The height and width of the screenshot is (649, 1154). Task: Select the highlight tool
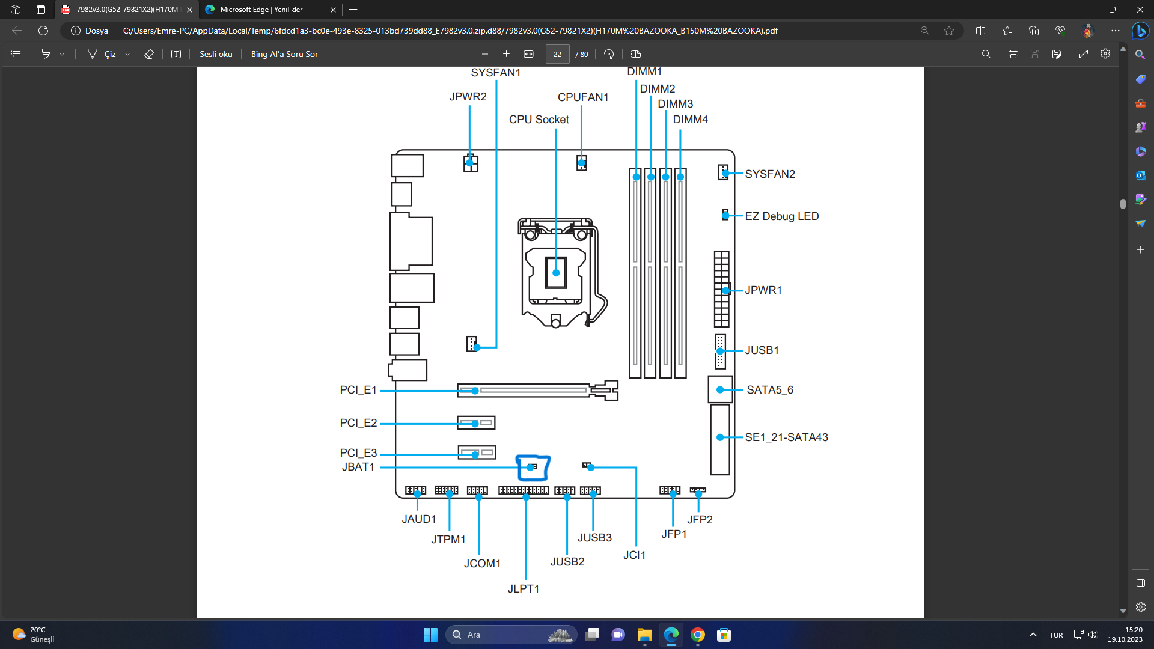pos(46,54)
